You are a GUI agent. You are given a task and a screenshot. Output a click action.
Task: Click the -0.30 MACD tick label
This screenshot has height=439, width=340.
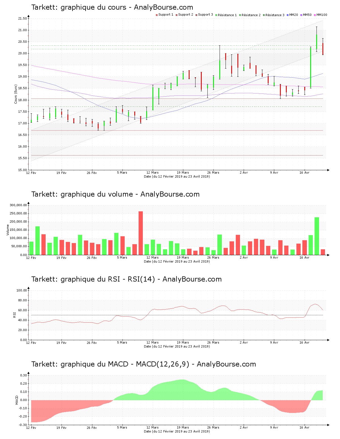tap(23, 425)
